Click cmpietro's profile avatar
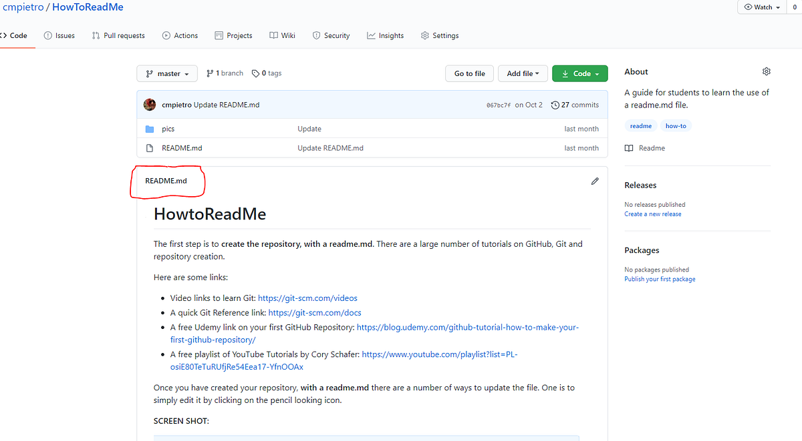This screenshot has width=802, height=441. (x=150, y=105)
